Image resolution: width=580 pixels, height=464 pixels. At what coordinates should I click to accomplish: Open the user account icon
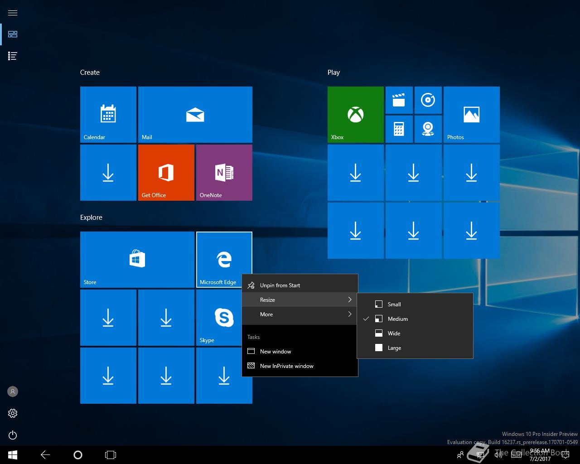(13, 391)
